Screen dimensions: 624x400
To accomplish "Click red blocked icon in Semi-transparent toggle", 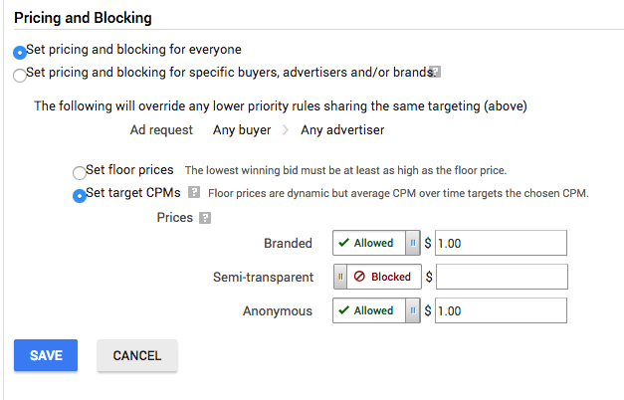I will pos(359,277).
